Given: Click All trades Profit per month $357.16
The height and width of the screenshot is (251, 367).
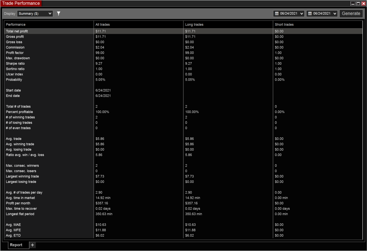Looking at the screenshot, I should 102,203.
